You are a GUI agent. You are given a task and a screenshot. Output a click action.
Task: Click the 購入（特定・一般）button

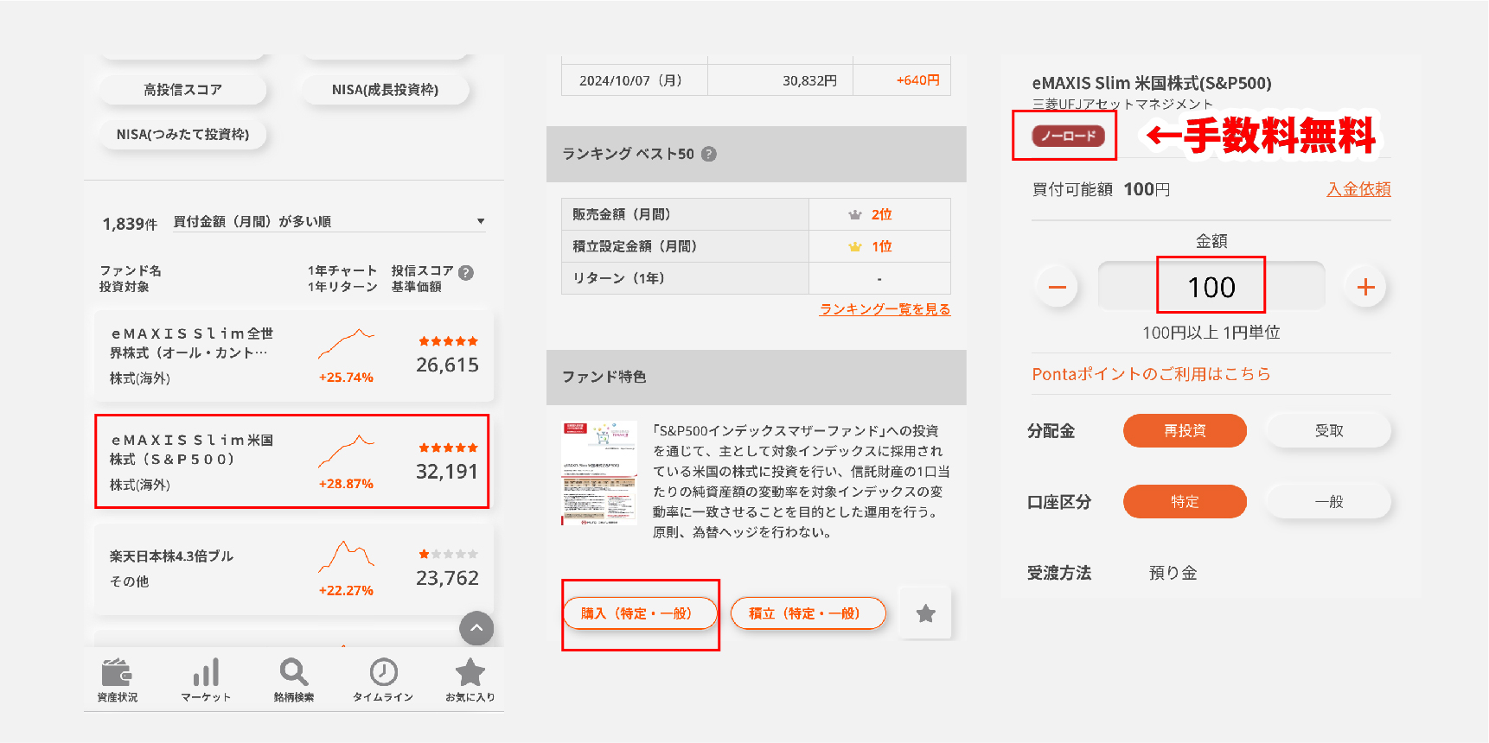point(640,613)
